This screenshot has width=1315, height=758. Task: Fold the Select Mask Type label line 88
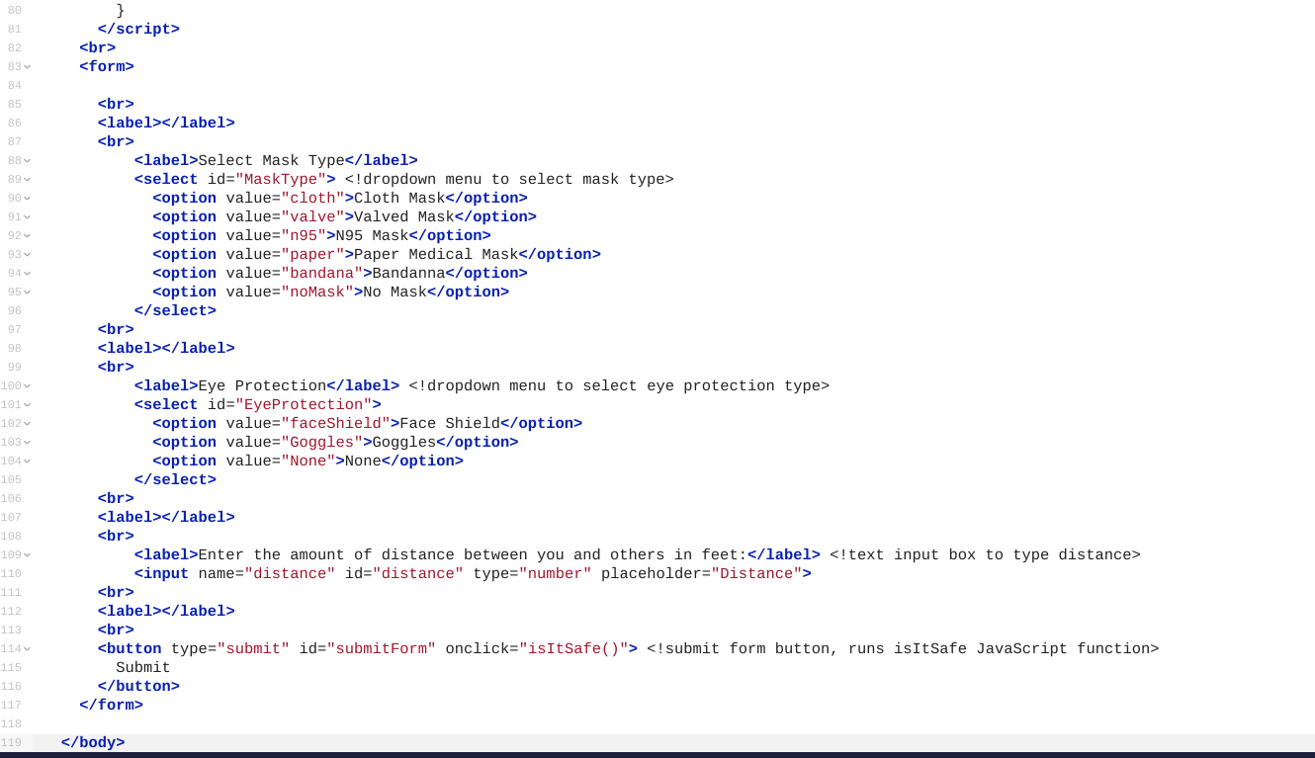[x=27, y=161]
